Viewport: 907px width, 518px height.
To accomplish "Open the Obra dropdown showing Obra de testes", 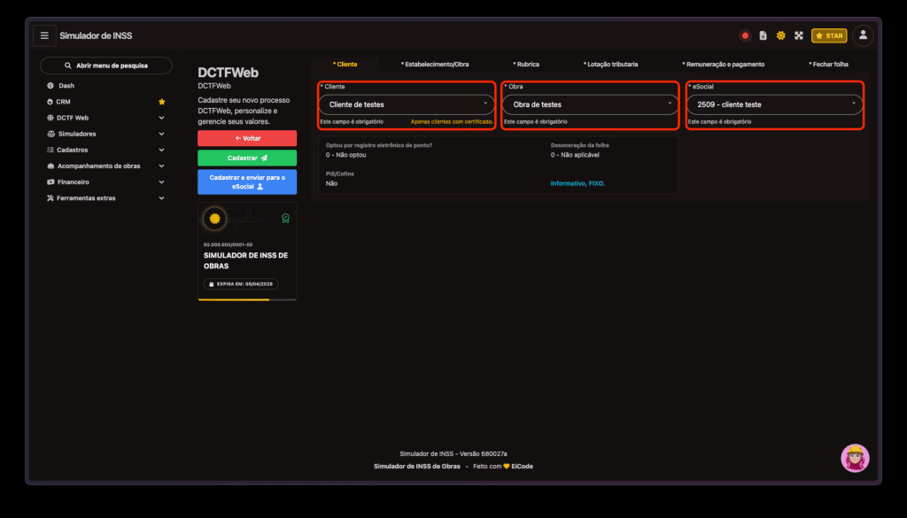I will tap(590, 104).
